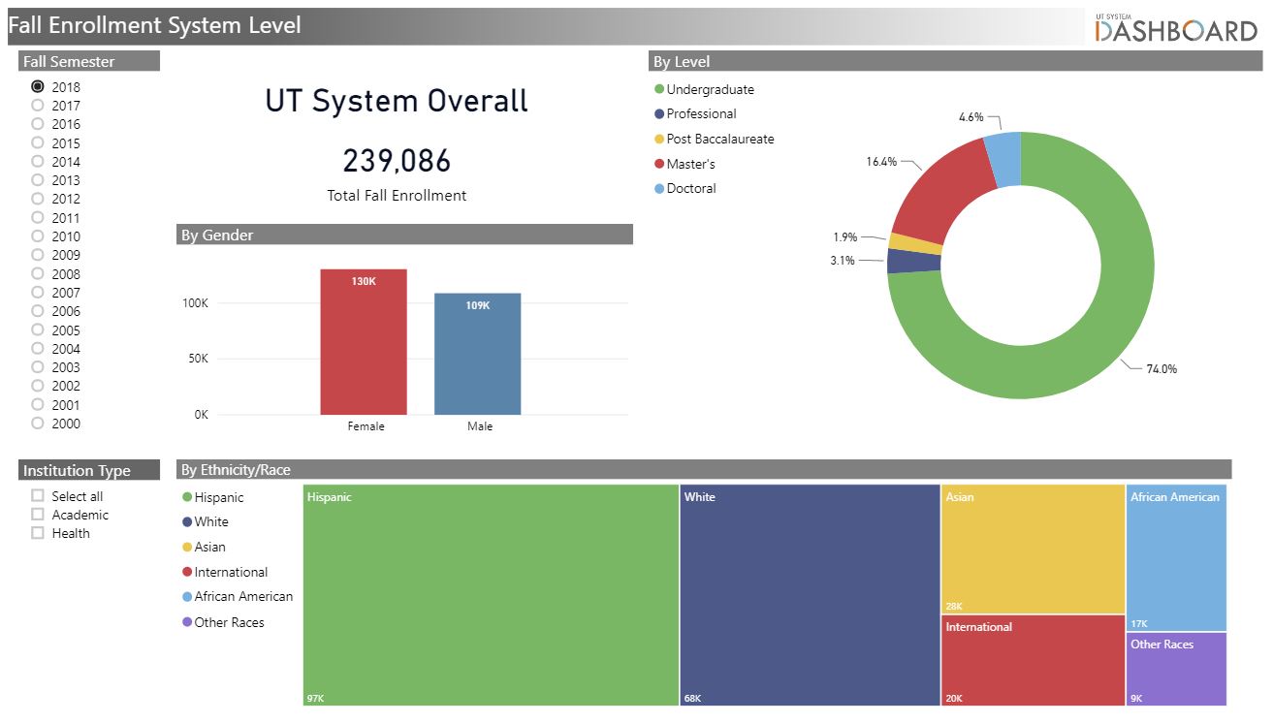Select the 2004 semester option
Screen dimensions: 1273x723
pos(38,348)
